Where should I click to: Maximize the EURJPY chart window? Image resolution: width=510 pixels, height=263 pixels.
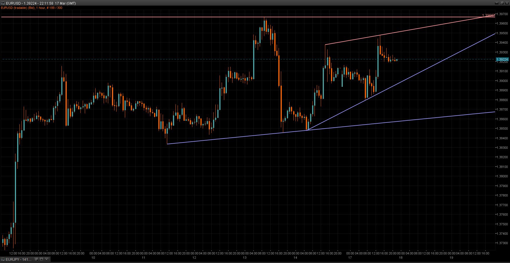coord(41,259)
